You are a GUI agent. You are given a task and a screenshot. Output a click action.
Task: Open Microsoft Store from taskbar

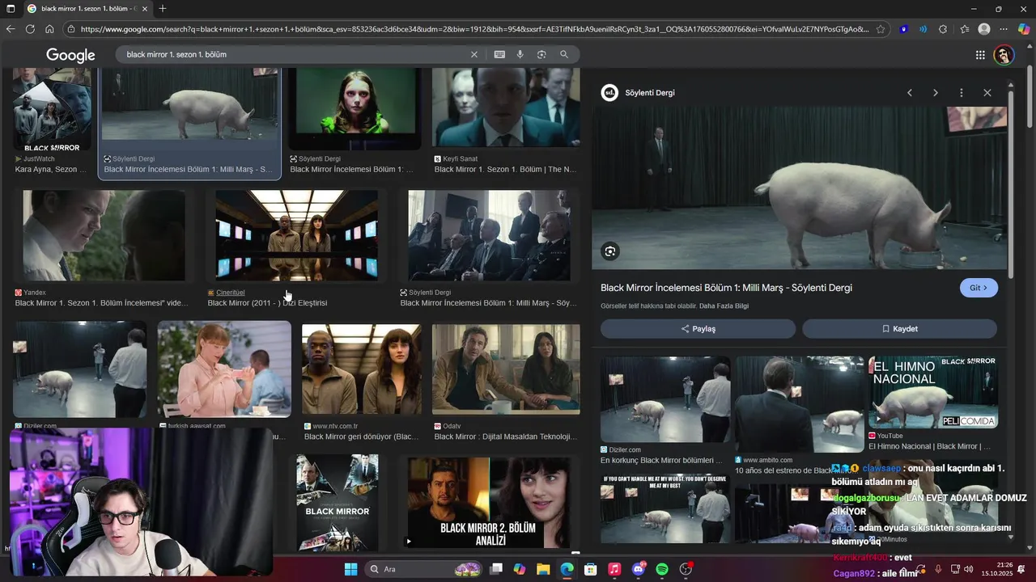point(591,569)
